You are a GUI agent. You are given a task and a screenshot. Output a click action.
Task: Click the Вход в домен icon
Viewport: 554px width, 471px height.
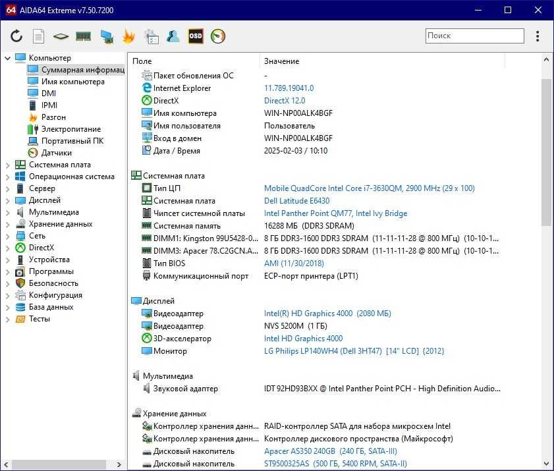(x=147, y=138)
